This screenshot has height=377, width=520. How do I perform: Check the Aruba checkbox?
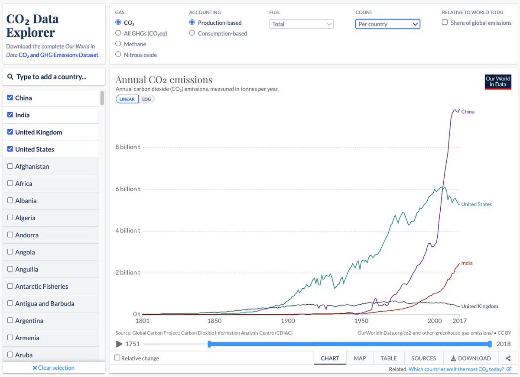coord(10,354)
